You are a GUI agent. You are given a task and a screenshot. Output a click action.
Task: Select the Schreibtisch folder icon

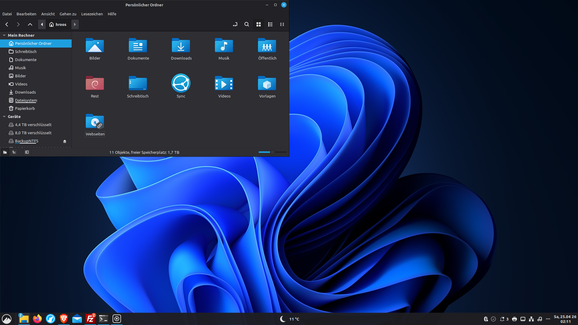138,83
